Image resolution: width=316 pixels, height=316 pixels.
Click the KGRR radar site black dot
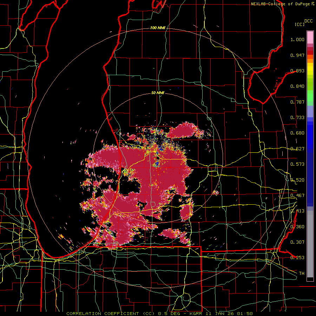pyautogui.click(x=158, y=158)
